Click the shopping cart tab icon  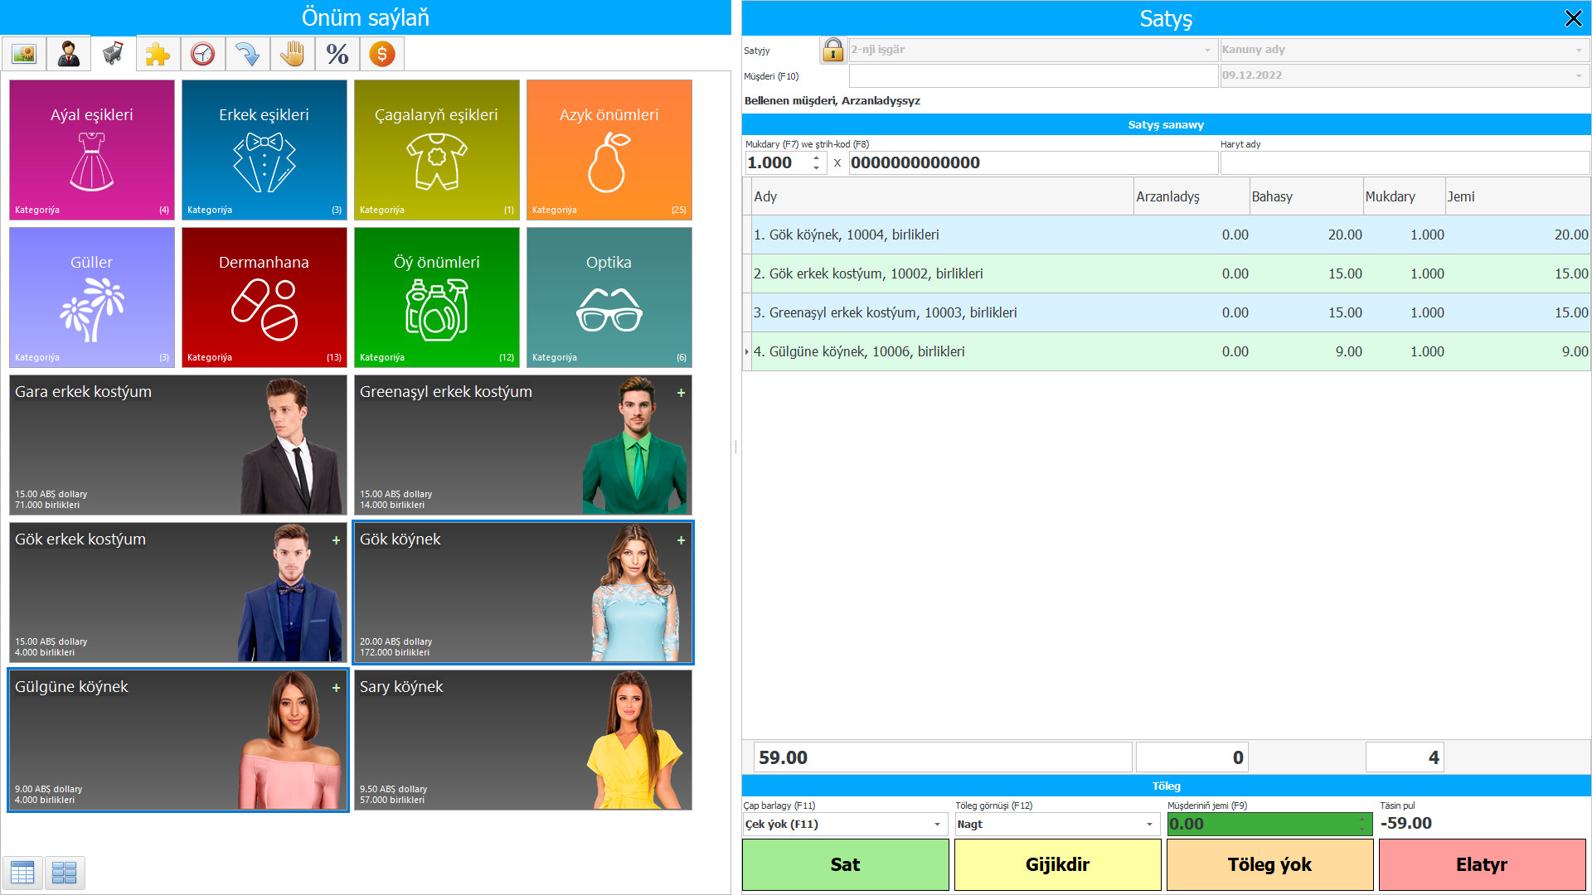114,55
